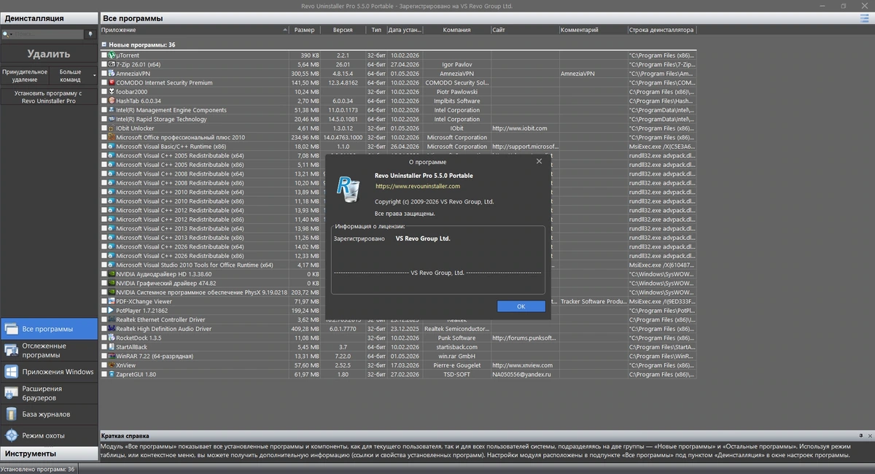Sort by the Сайт column header

pos(524,30)
